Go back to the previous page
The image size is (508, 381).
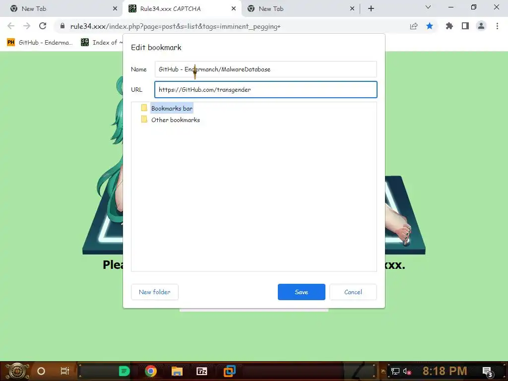pyautogui.click(x=11, y=26)
